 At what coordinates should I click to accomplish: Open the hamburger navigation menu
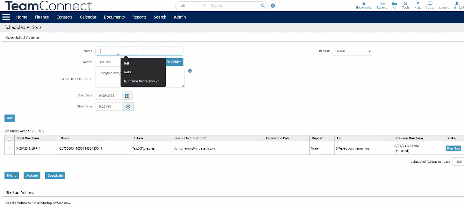(x=6, y=17)
